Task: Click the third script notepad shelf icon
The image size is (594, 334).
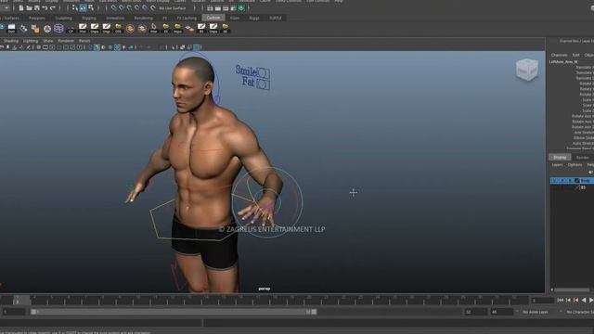Action: [x=107, y=28]
